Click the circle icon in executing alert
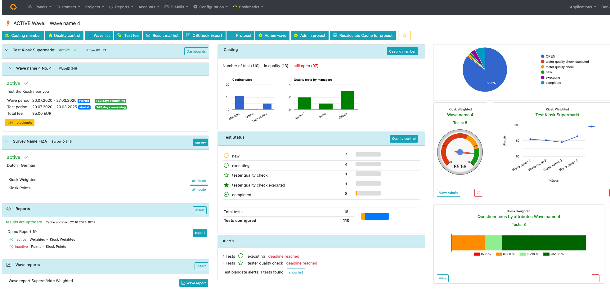 241,256
